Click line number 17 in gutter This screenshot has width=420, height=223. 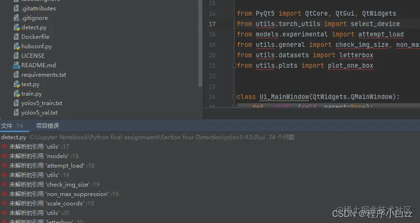pyautogui.click(x=212, y=24)
